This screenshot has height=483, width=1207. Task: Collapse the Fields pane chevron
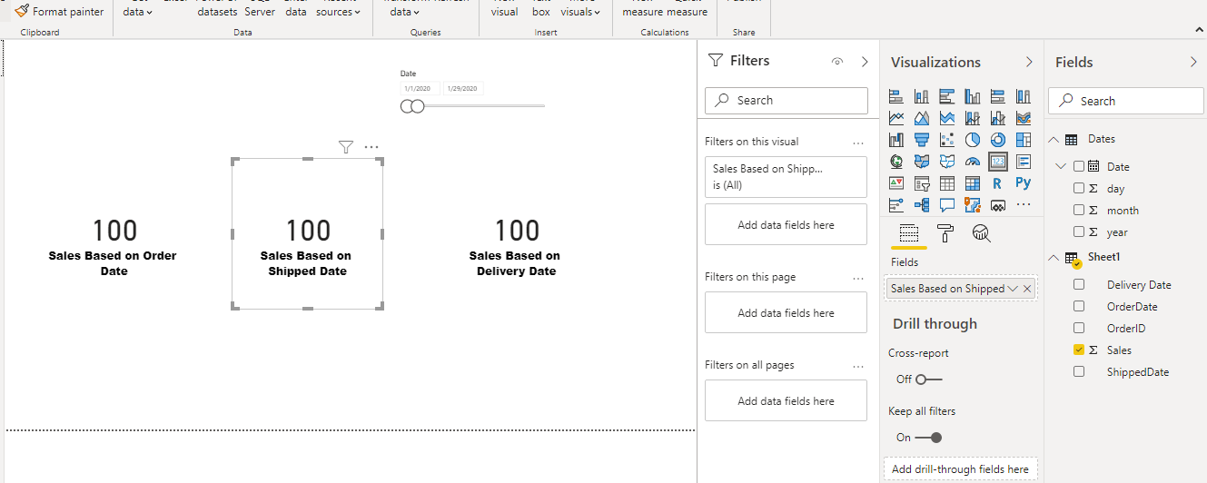click(x=1193, y=62)
